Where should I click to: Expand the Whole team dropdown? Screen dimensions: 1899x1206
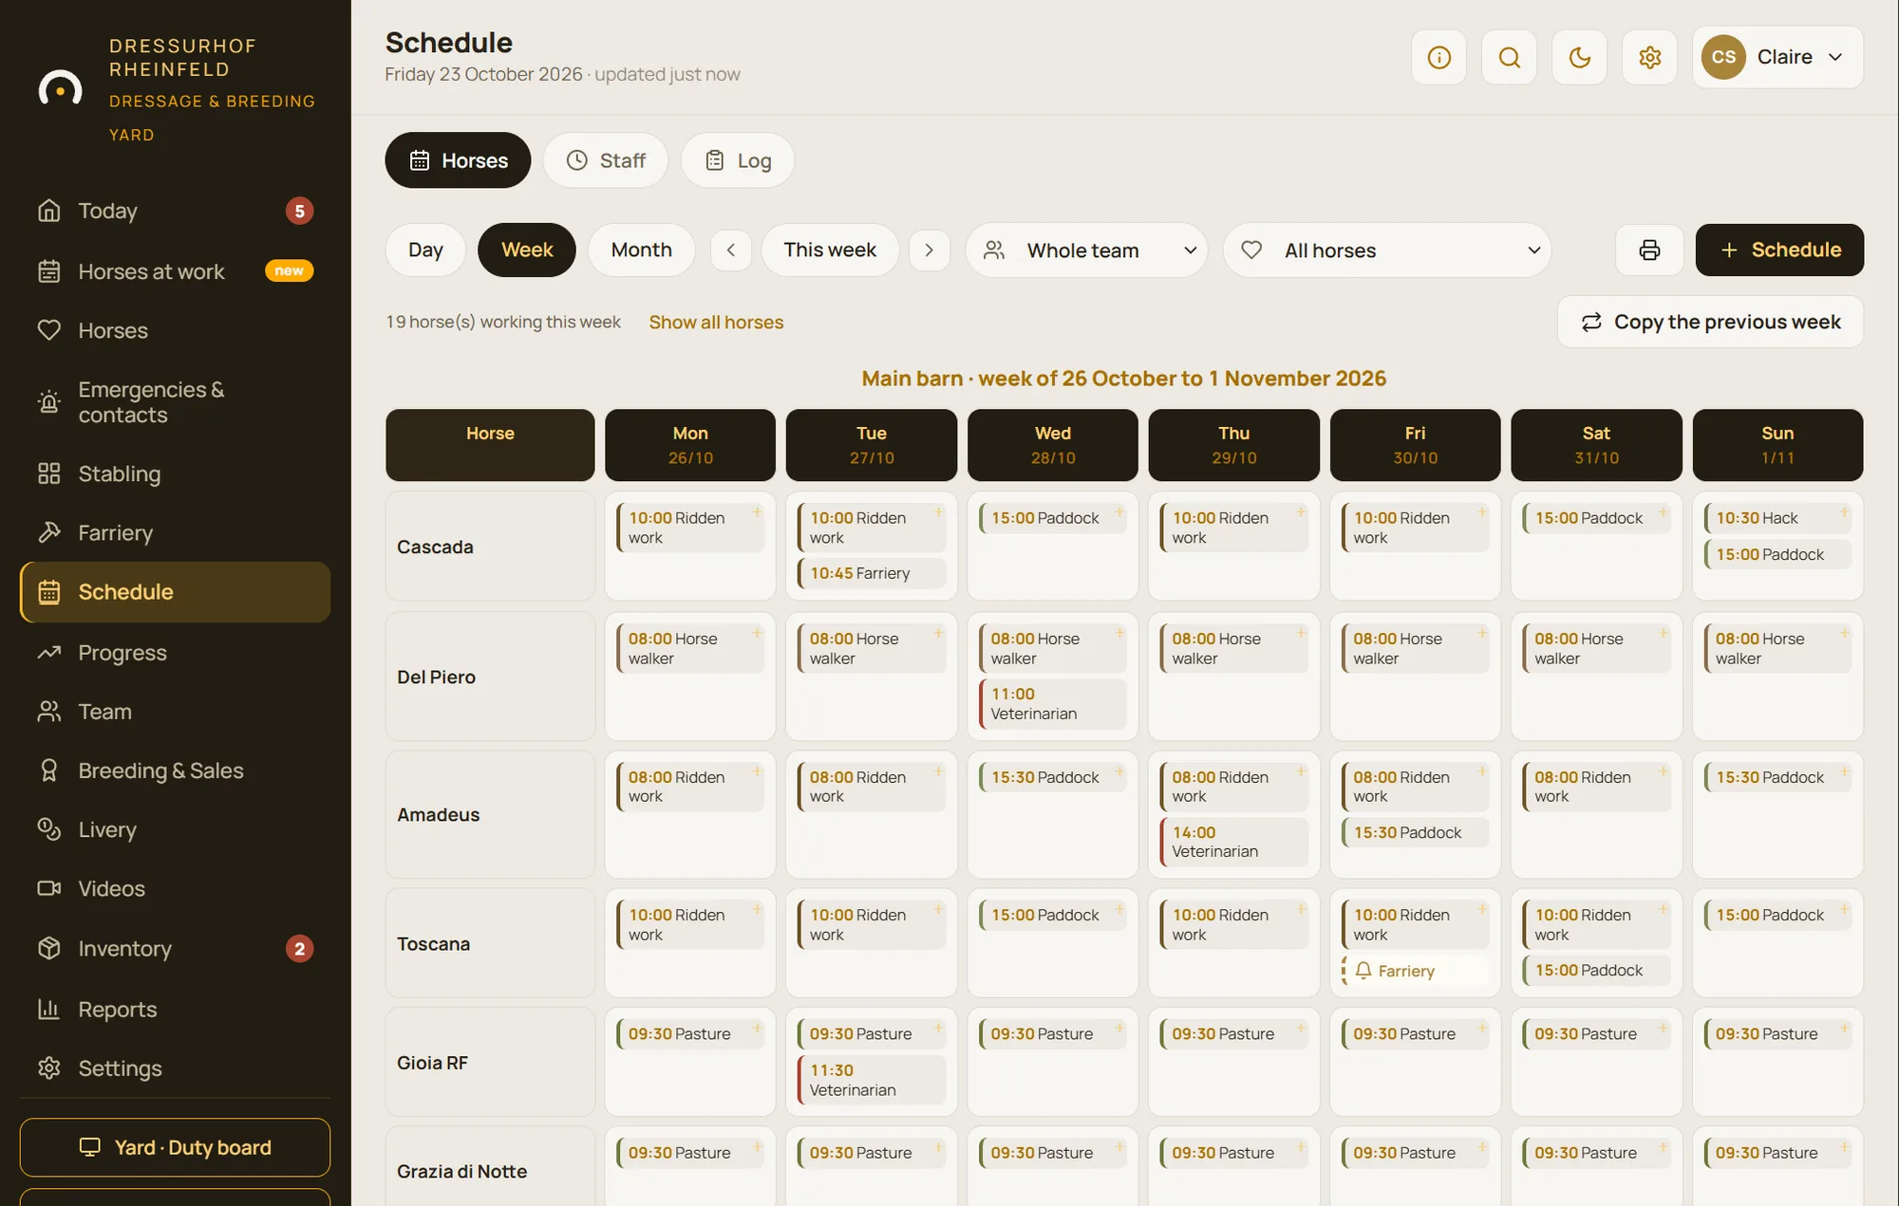pyautogui.click(x=1086, y=250)
